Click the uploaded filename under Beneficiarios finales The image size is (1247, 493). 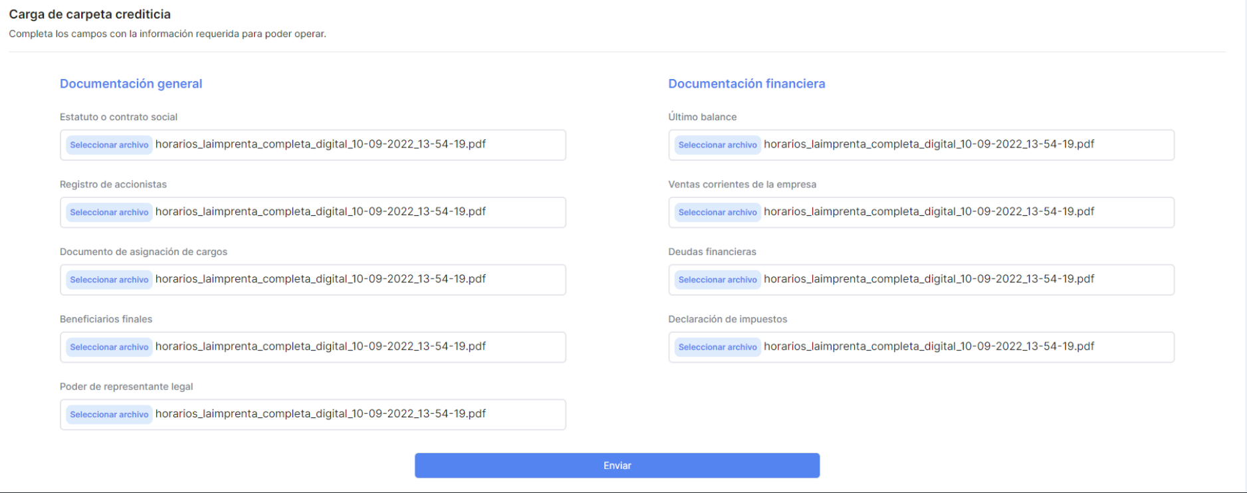tap(320, 346)
